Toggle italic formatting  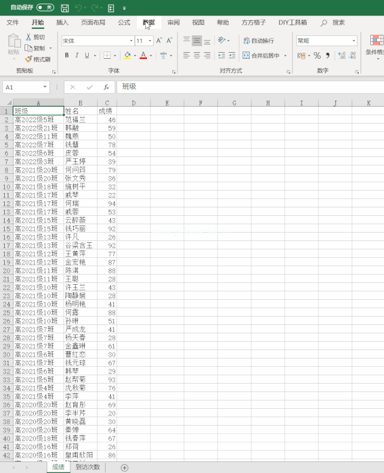click(77, 55)
